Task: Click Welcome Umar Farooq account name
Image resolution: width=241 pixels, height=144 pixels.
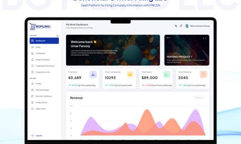Action: (x=200, y=26)
